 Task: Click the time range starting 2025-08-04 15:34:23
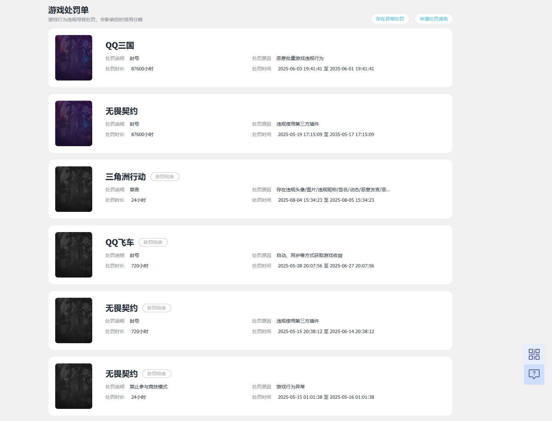(326, 200)
